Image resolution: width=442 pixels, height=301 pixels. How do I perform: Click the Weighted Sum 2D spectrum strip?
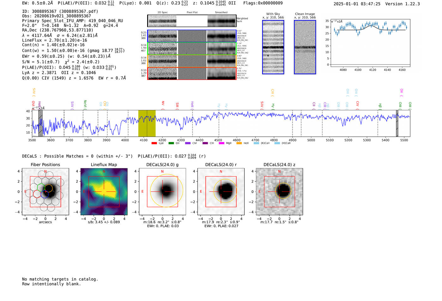(192, 21)
